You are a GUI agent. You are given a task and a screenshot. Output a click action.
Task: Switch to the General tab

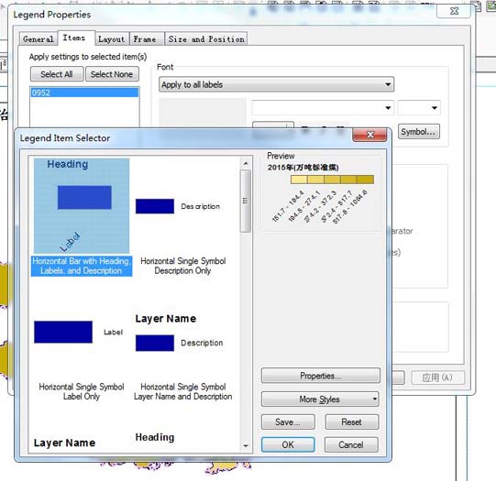click(39, 39)
